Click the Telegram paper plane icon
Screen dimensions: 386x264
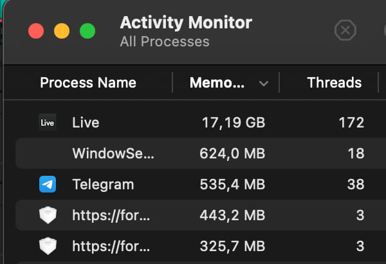(48, 185)
